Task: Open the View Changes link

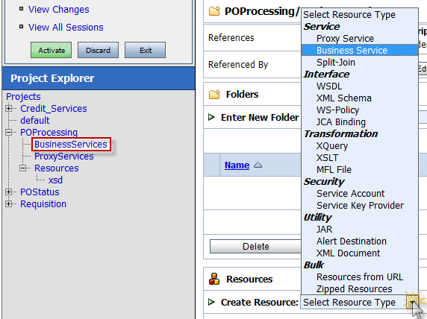Action: [58, 10]
